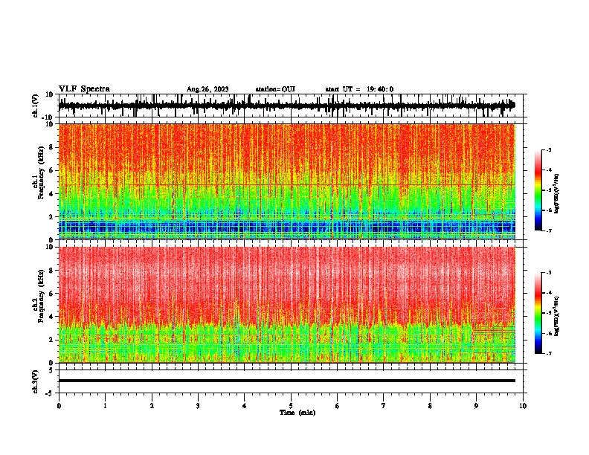Screen dimensions: 589x455
Task: Click time axis tick label "7"
Action: coord(384,406)
